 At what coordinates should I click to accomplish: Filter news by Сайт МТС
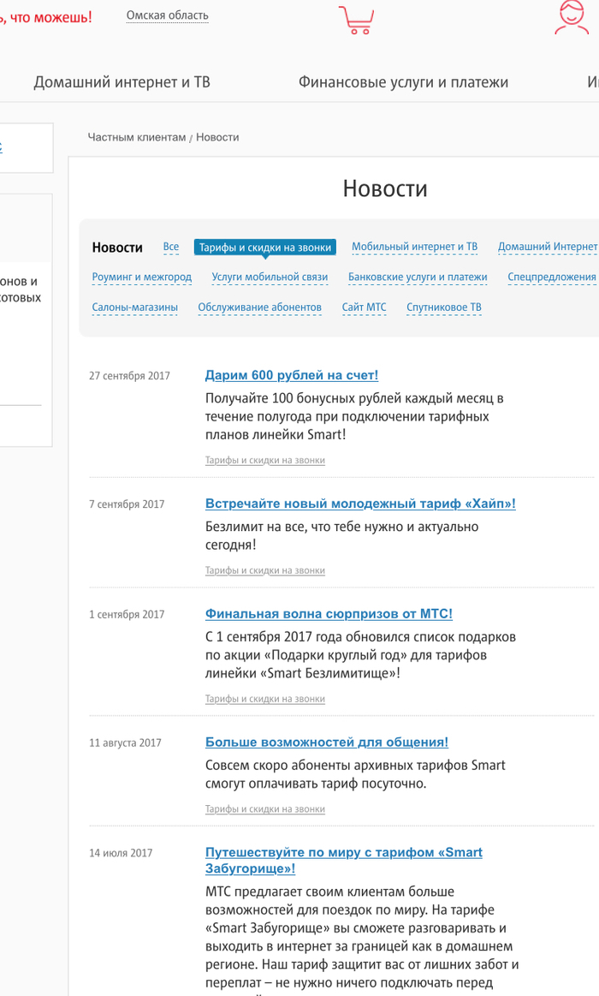click(x=364, y=307)
